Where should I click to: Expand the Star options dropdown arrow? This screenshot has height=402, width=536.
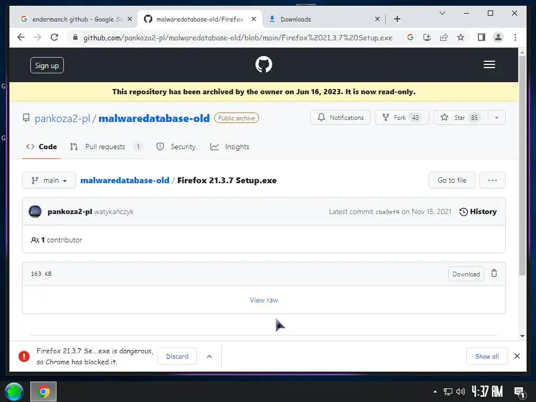496,118
